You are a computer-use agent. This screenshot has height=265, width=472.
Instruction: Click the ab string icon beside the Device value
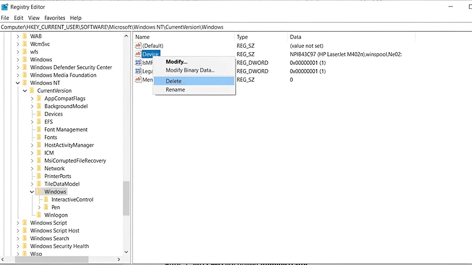(138, 54)
